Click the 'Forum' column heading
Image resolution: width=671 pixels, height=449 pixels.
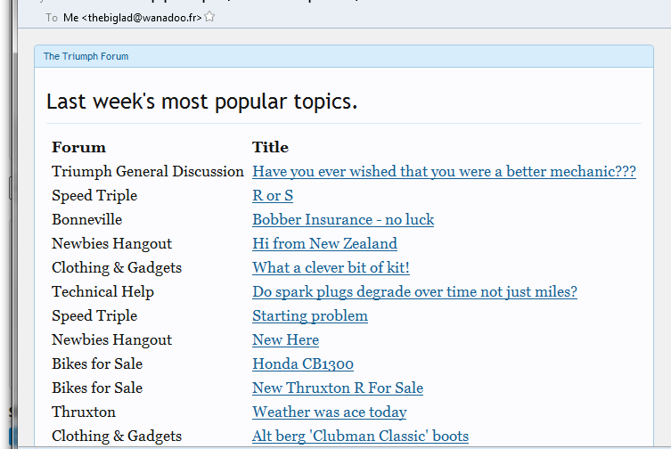pyautogui.click(x=78, y=147)
